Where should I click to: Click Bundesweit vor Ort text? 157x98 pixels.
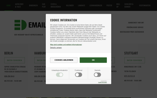136,22
